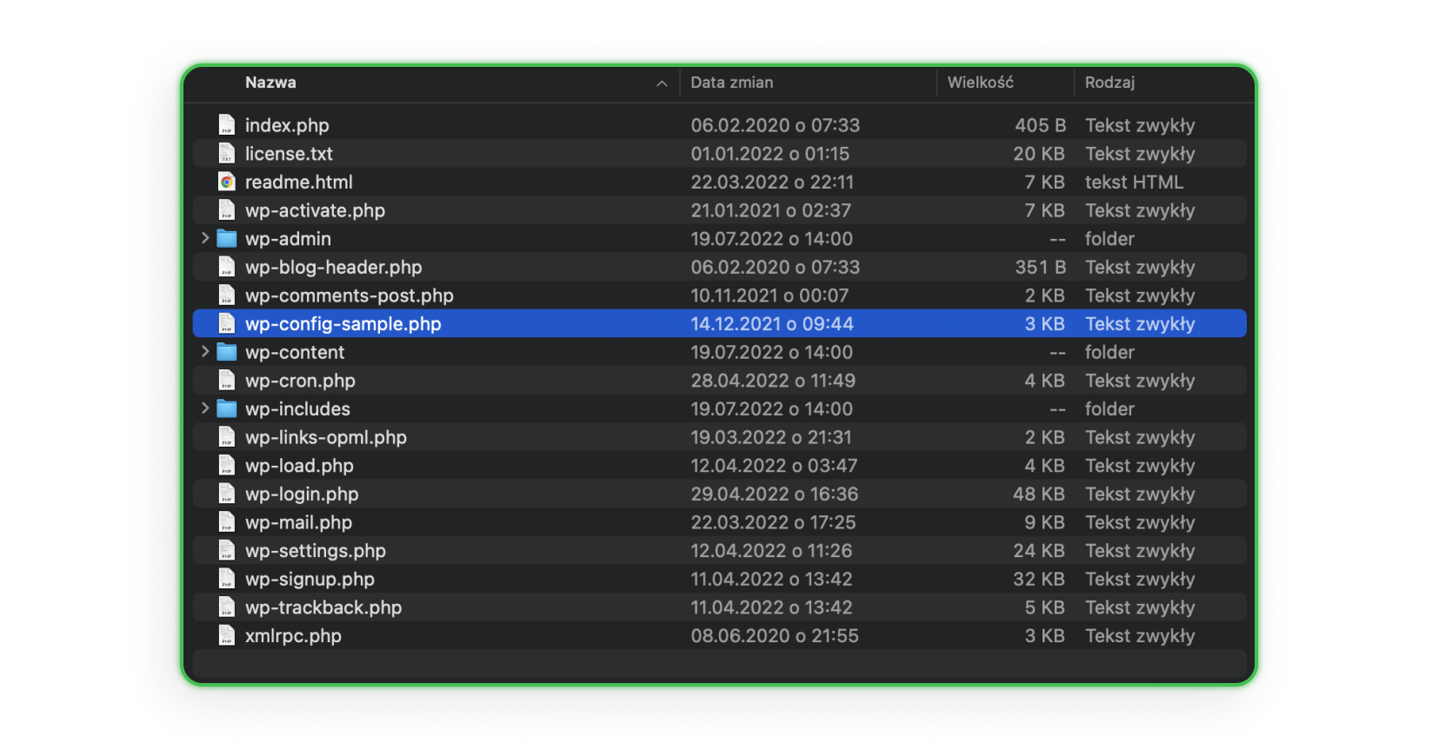Select the xmlrpc.php file name
The width and height of the screenshot is (1439, 750).
[x=293, y=636]
